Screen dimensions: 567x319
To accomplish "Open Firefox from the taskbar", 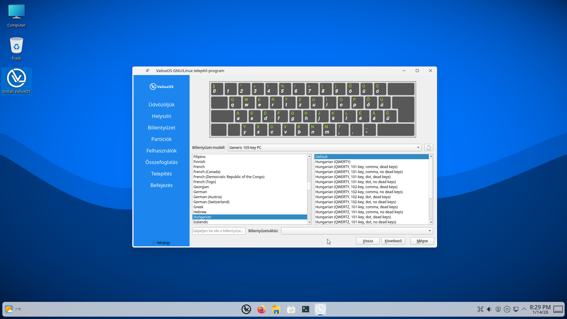I will (261, 309).
